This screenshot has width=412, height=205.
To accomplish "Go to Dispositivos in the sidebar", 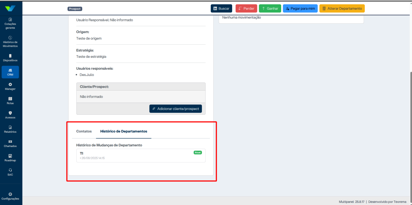I will tap(10, 58).
